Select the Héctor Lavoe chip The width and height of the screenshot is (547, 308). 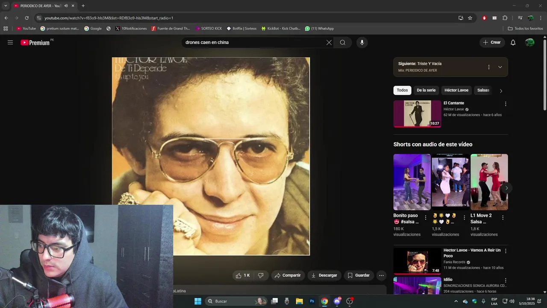pos(456,90)
